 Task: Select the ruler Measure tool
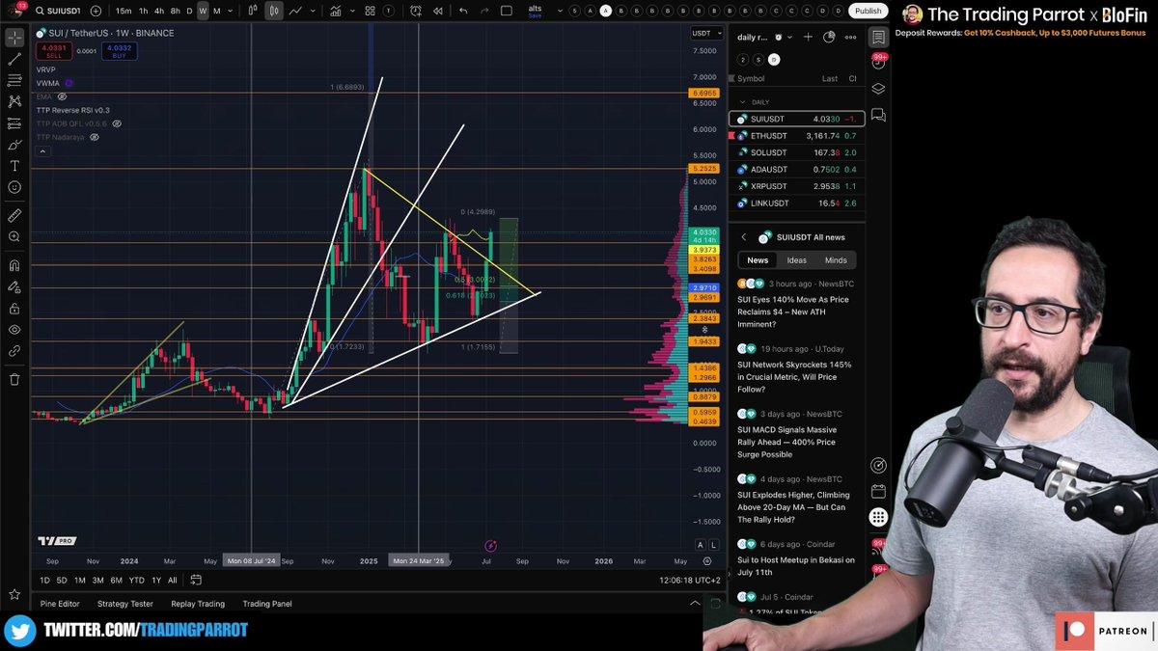point(14,215)
